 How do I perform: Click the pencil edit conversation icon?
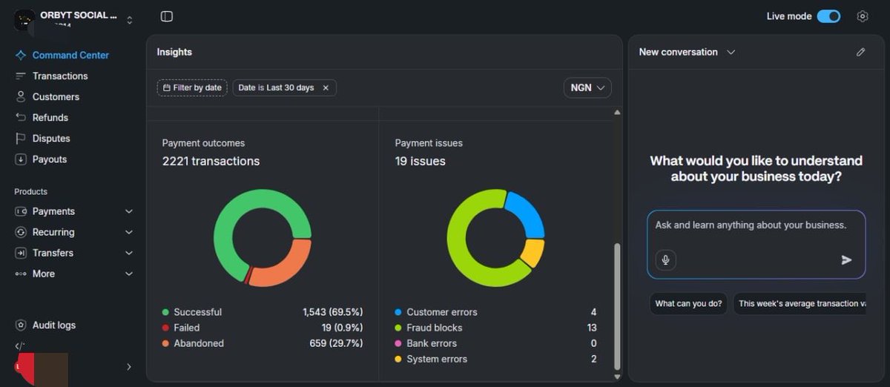tap(860, 52)
